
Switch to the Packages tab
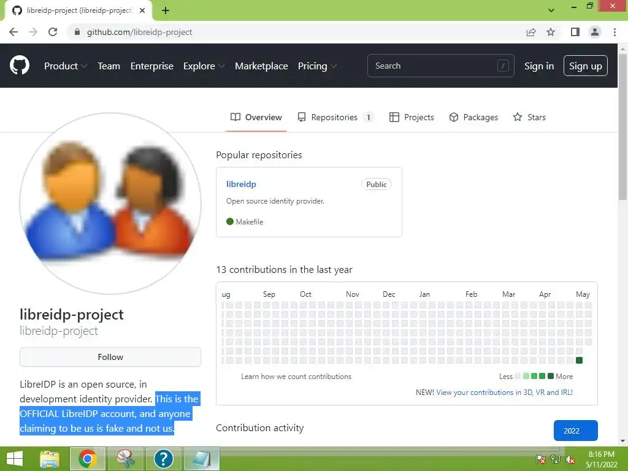tap(473, 117)
